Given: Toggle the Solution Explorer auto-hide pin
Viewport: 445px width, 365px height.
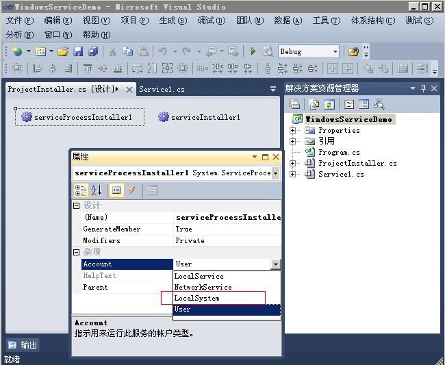Looking at the screenshot, I should [423, 88].
